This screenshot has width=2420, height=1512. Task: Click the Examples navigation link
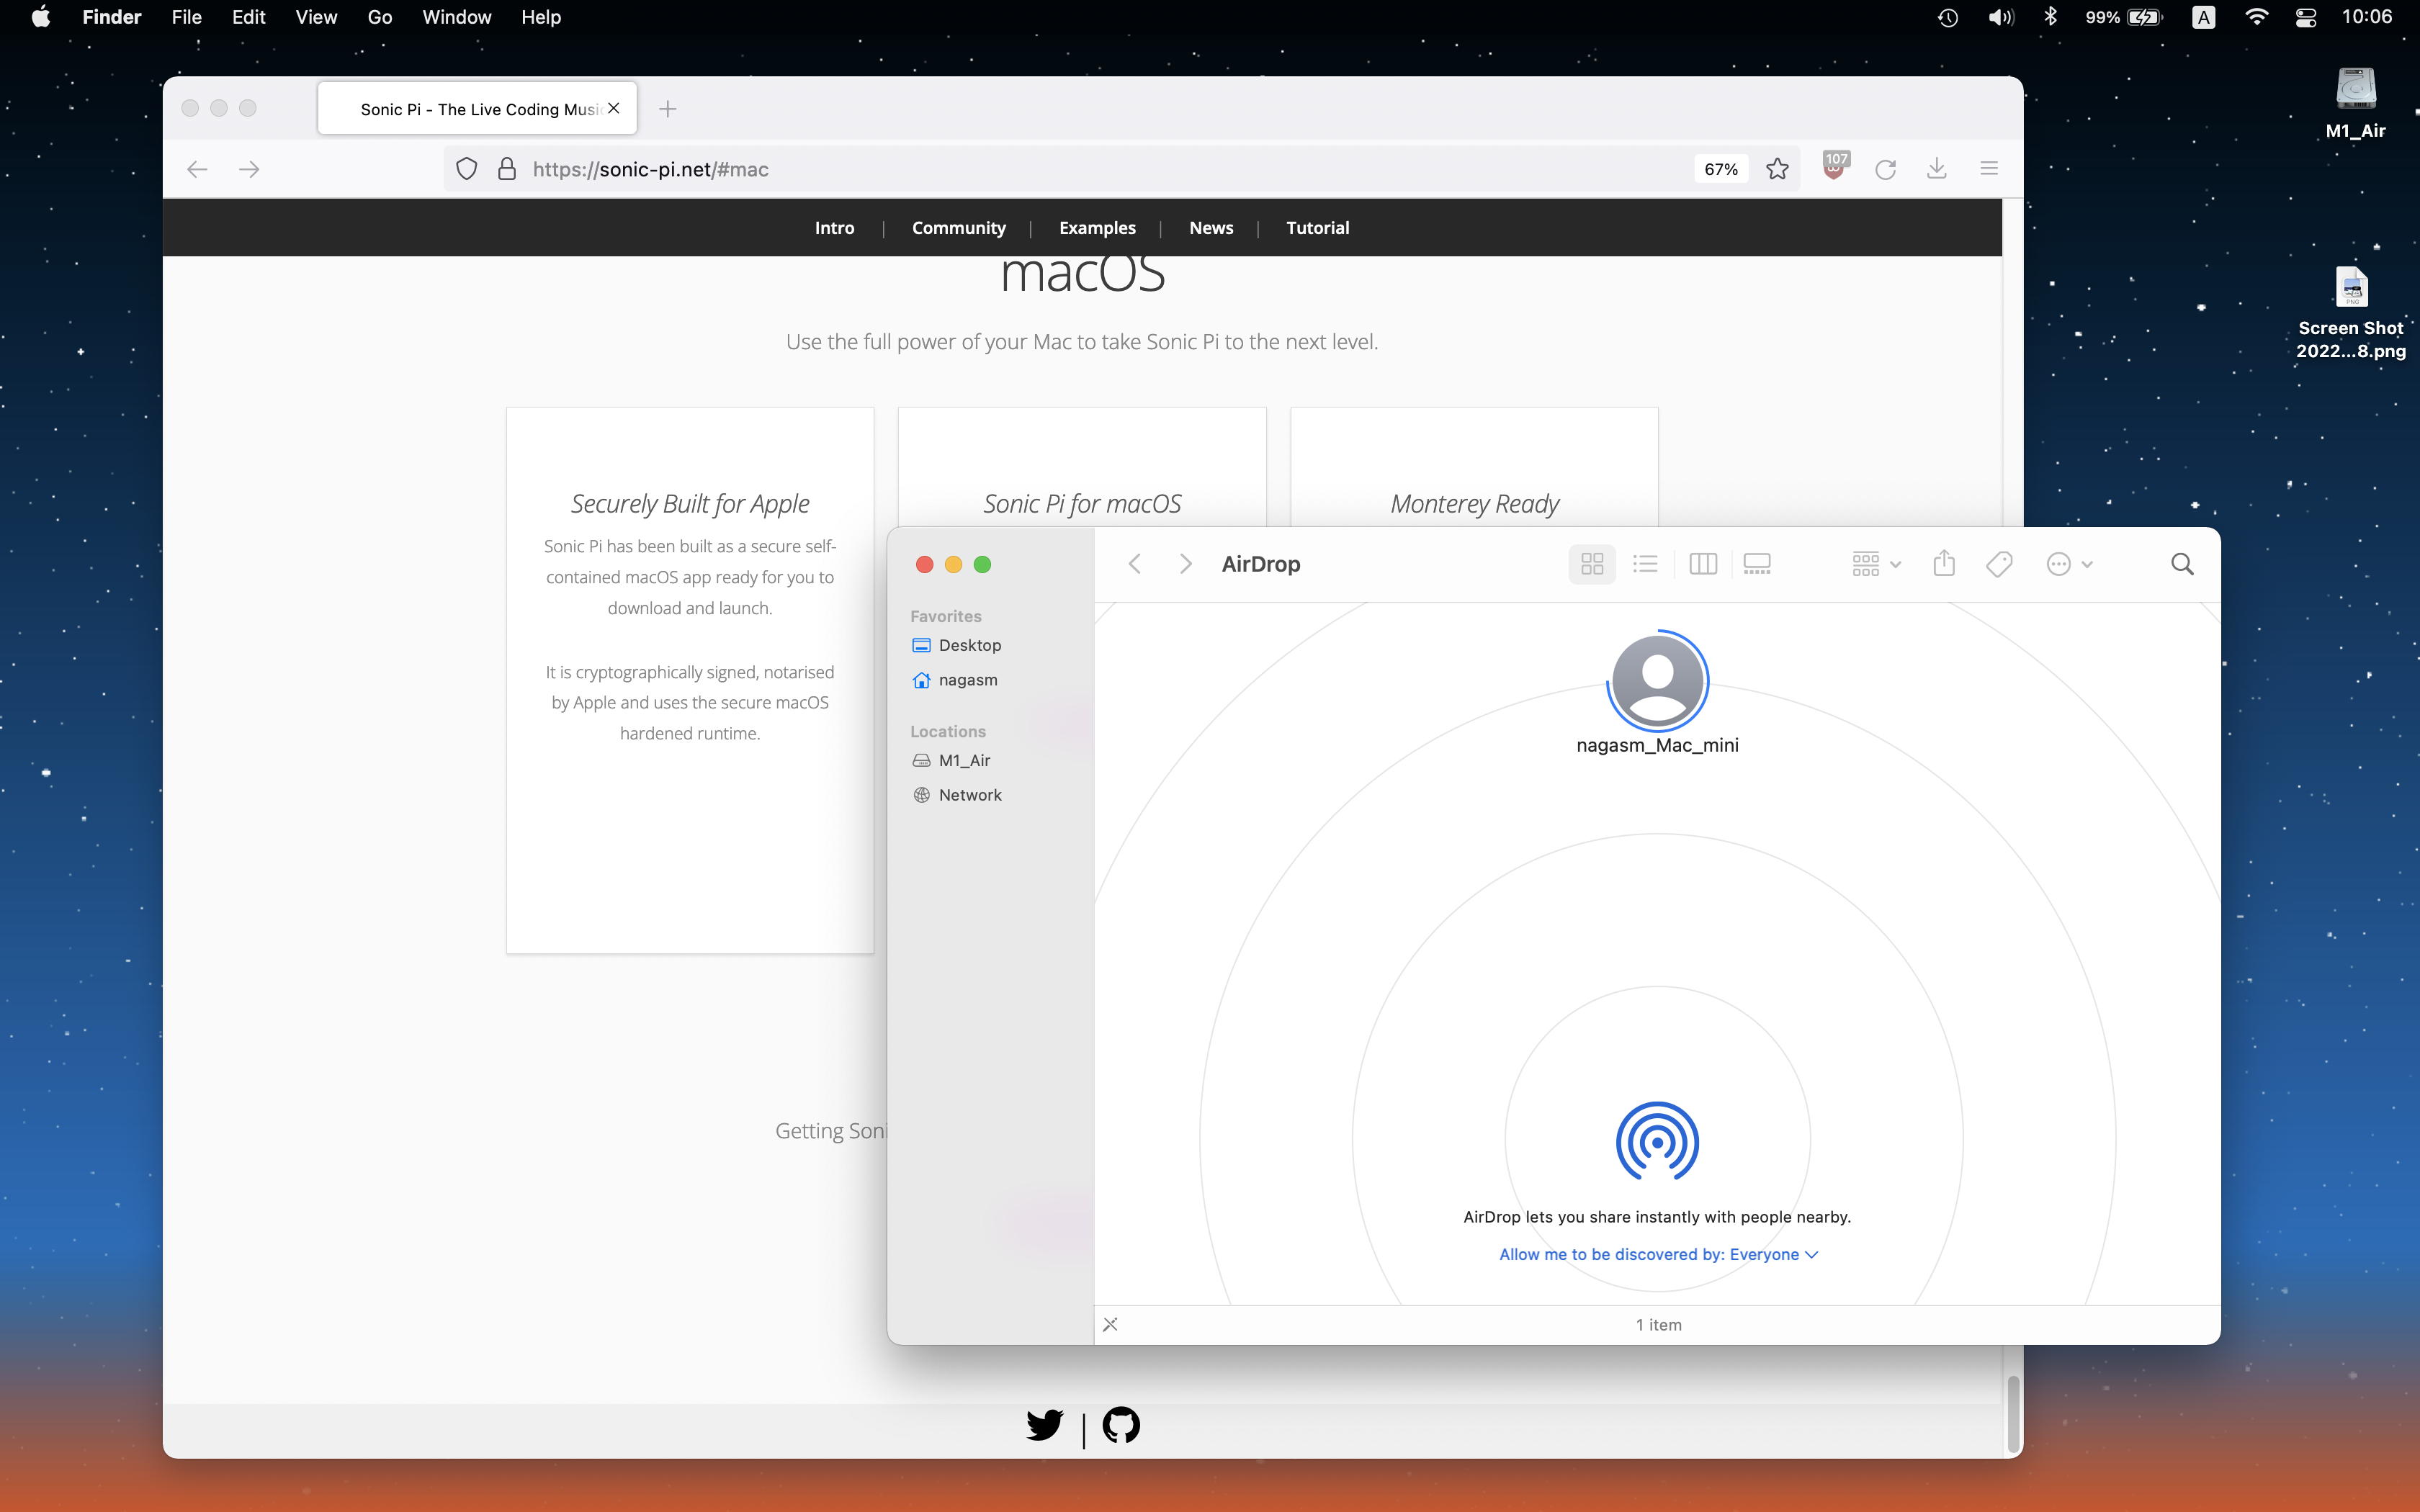1097,228
